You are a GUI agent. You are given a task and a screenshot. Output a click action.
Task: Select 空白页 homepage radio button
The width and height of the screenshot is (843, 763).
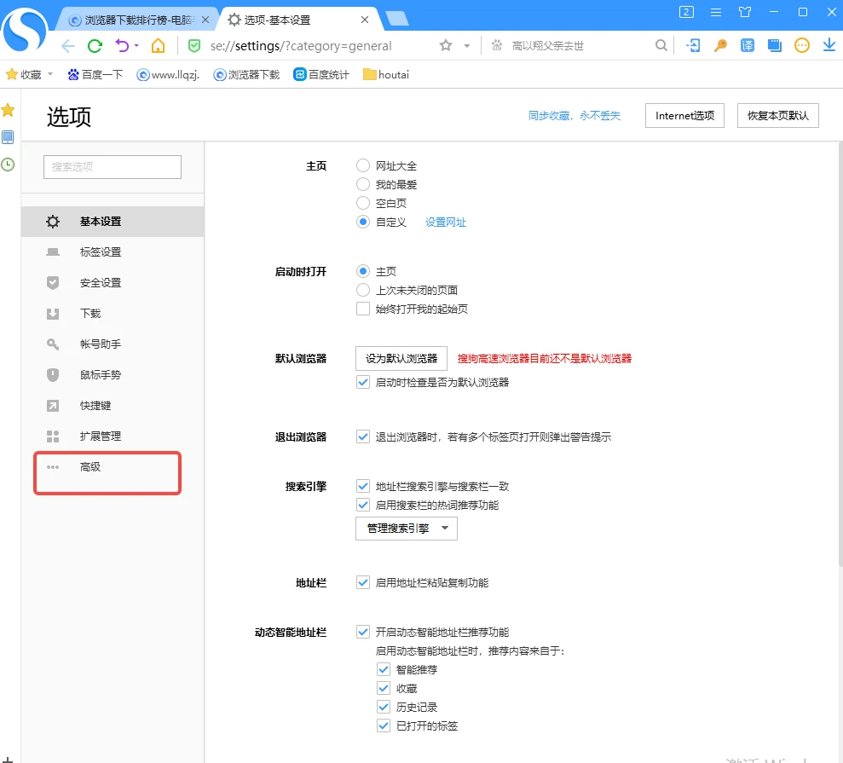[363, 203]
